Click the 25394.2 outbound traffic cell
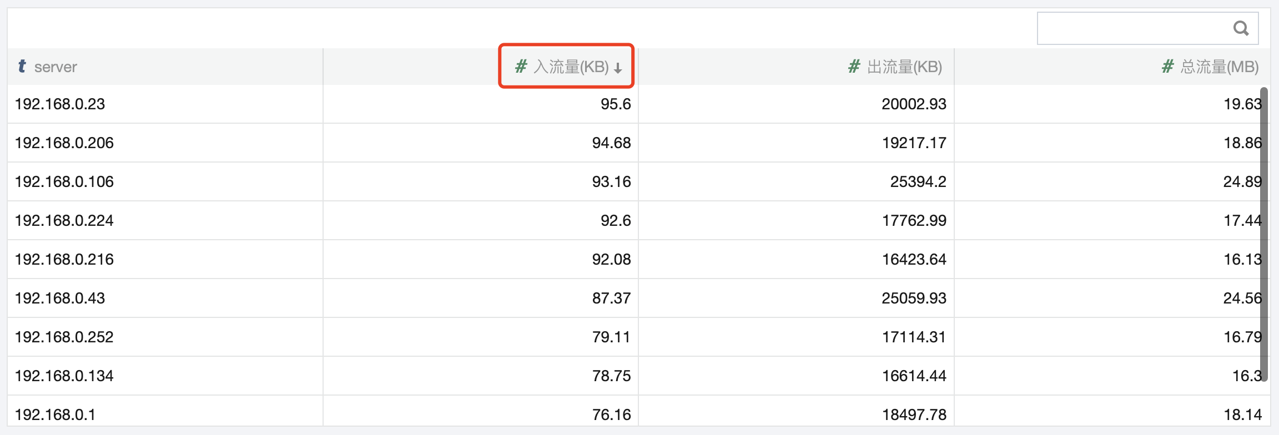This screenshot has height=435, width=1279. pos(918,182)
